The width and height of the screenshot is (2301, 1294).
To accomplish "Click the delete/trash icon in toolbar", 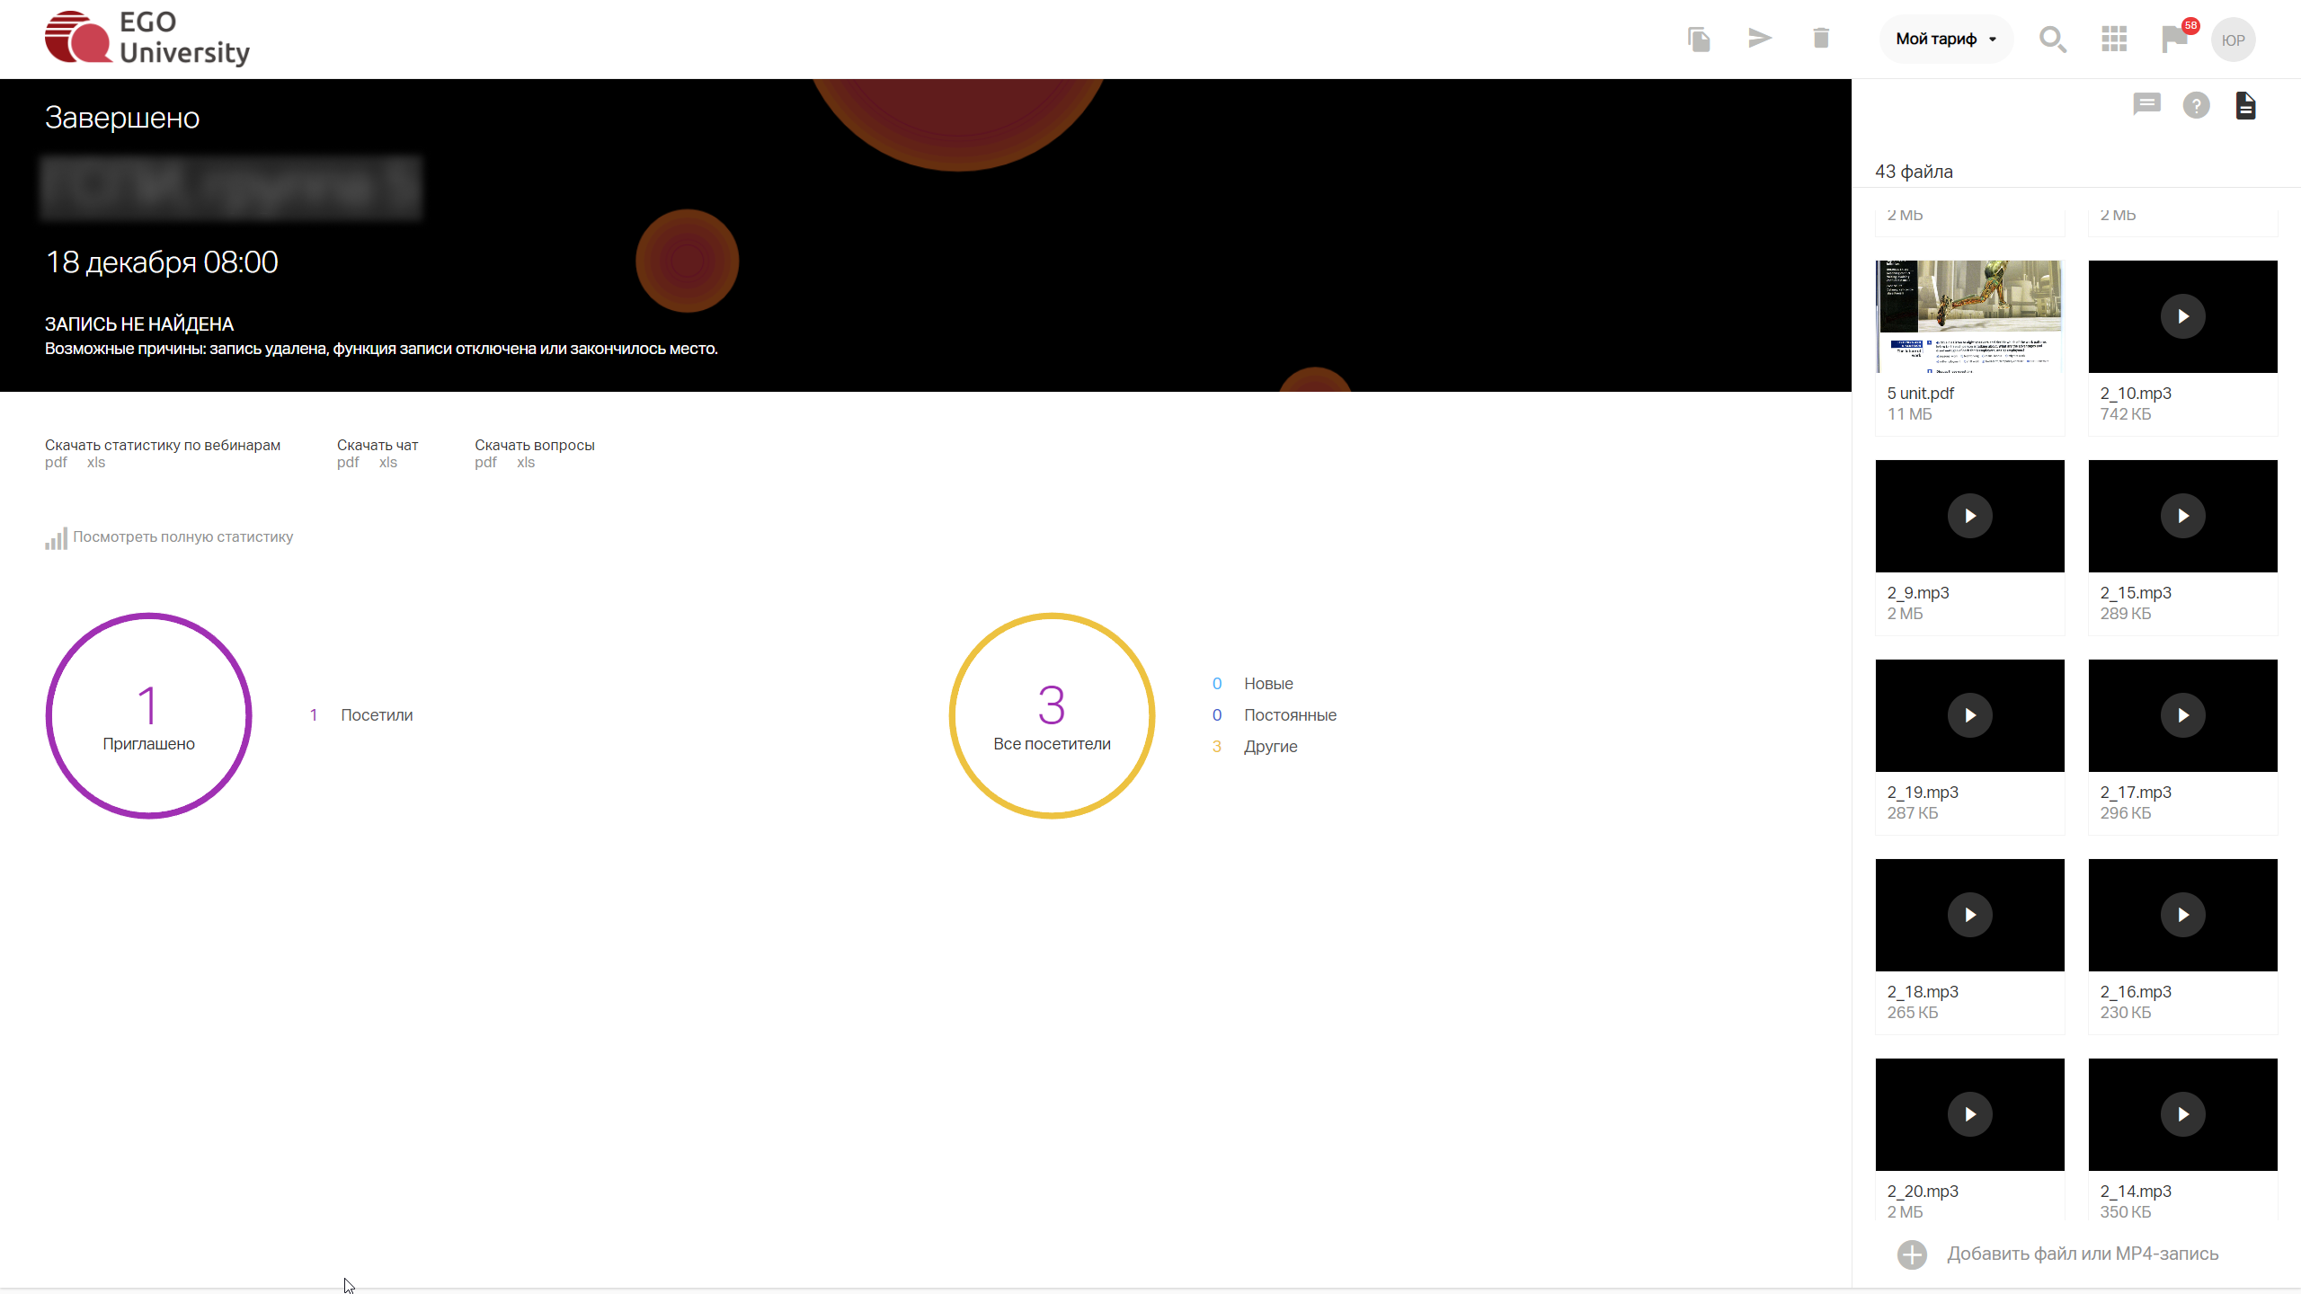I will 1819,38.
